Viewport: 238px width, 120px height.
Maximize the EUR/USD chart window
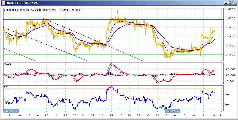pyautogui.click(x=230, y=3)
